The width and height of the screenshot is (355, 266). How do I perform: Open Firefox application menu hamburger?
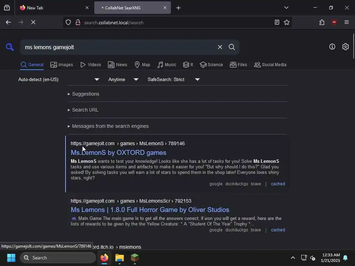click(x=346, y=22)
